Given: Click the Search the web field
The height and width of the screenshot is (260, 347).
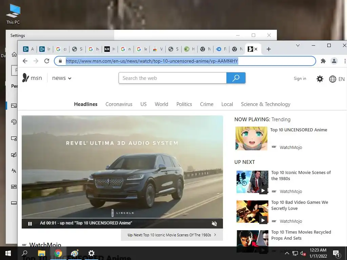Looking at the screenshot, I should point(172,78).
